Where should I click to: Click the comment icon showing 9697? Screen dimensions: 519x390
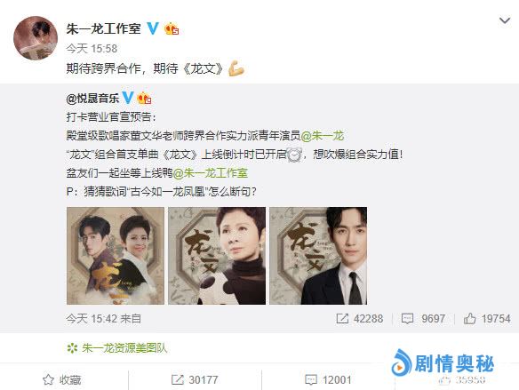coord(407,319)
